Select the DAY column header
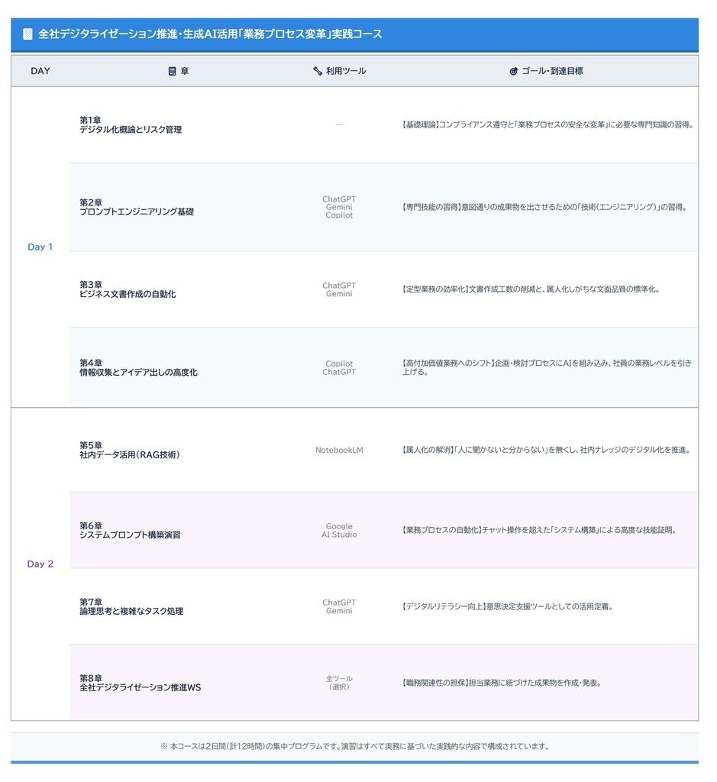Screen dimensions: 717x782 (40, 71)
